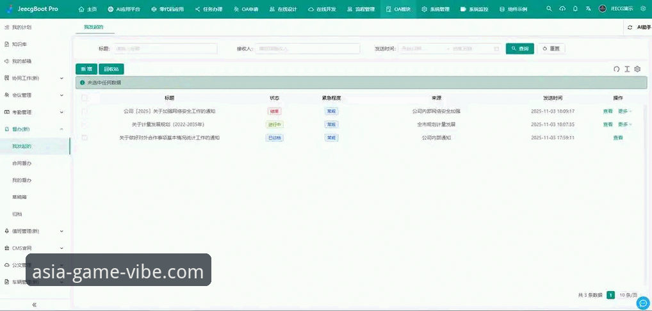
Task: Go to 组件示例 in top navigation
Action: (x=513, y=9)
